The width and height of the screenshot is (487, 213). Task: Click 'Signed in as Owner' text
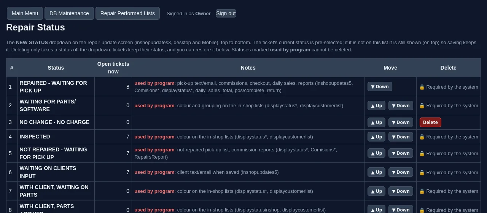pyautogui.click(x=189, y=13)
